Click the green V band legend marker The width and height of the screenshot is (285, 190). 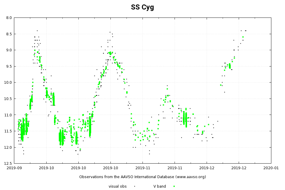pyautogui.click(x=174, y=186)
